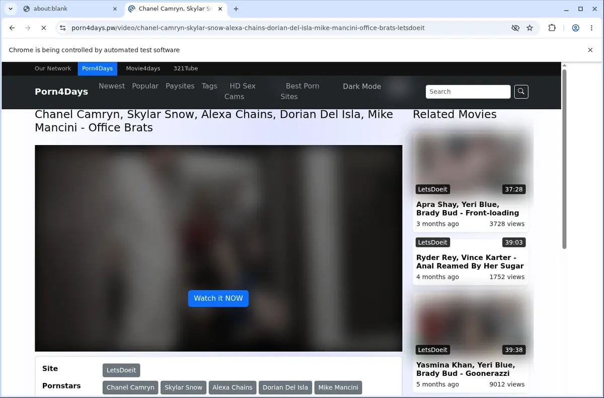
Task: Click the scrollbar up arrow
Action: tap(564, 65)
